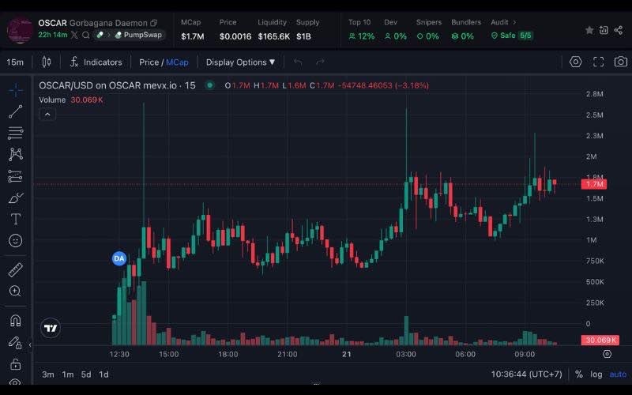Click the green status dot beside symbol
Image resolution: width=632 pixels, height=395 pixels.
(x=209, y=85)
